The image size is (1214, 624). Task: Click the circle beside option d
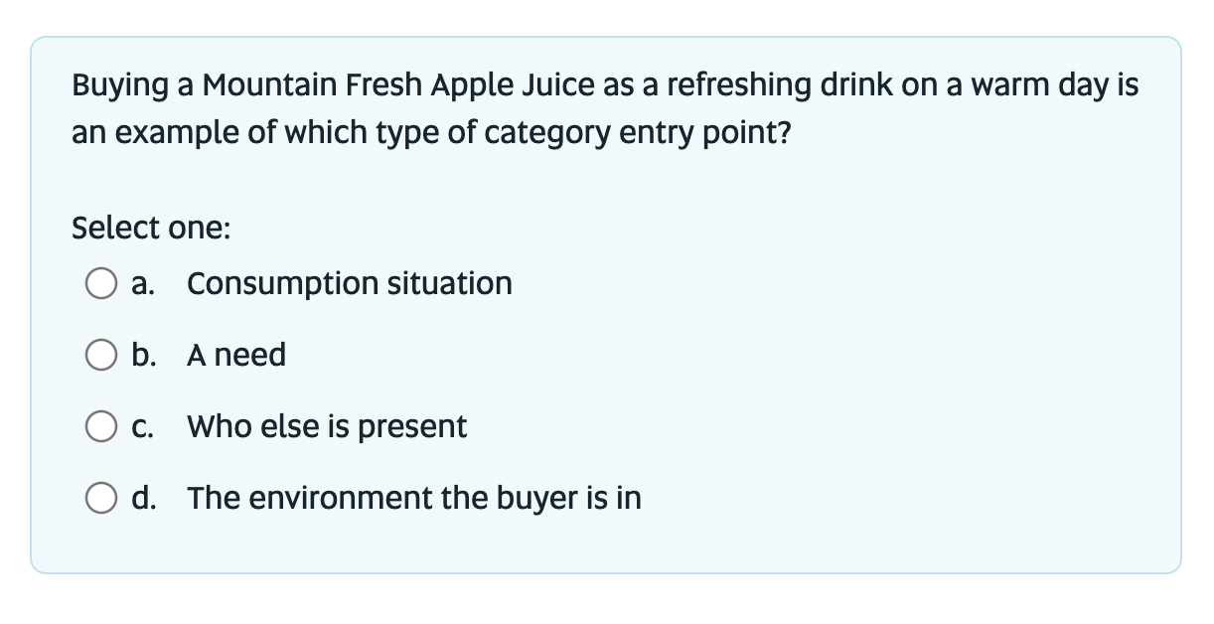pyautogui.click(x=101, y=498)
